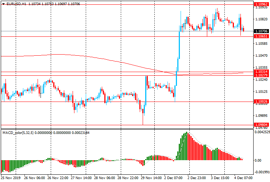Select the red 1.10962 price level label
Screen dimensions: 270x182
coord(261,4)
